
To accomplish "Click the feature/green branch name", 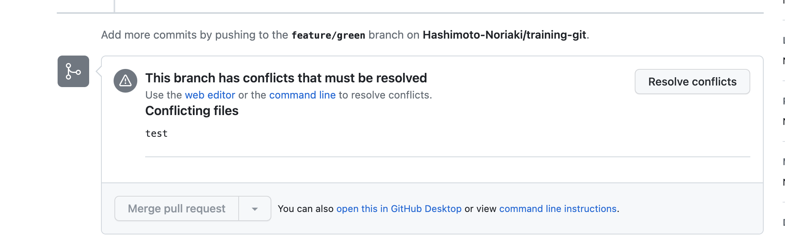I will (328, 35).
